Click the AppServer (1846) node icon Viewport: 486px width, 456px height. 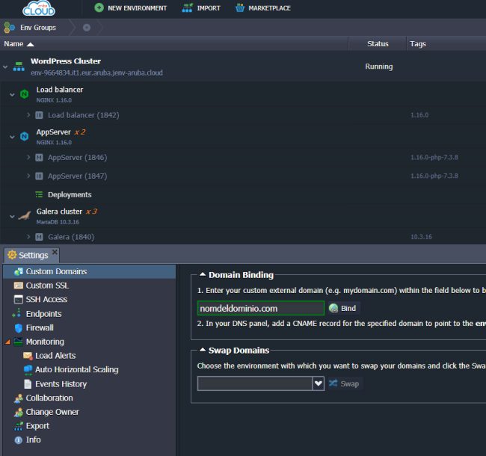click(x=39, y=158)
